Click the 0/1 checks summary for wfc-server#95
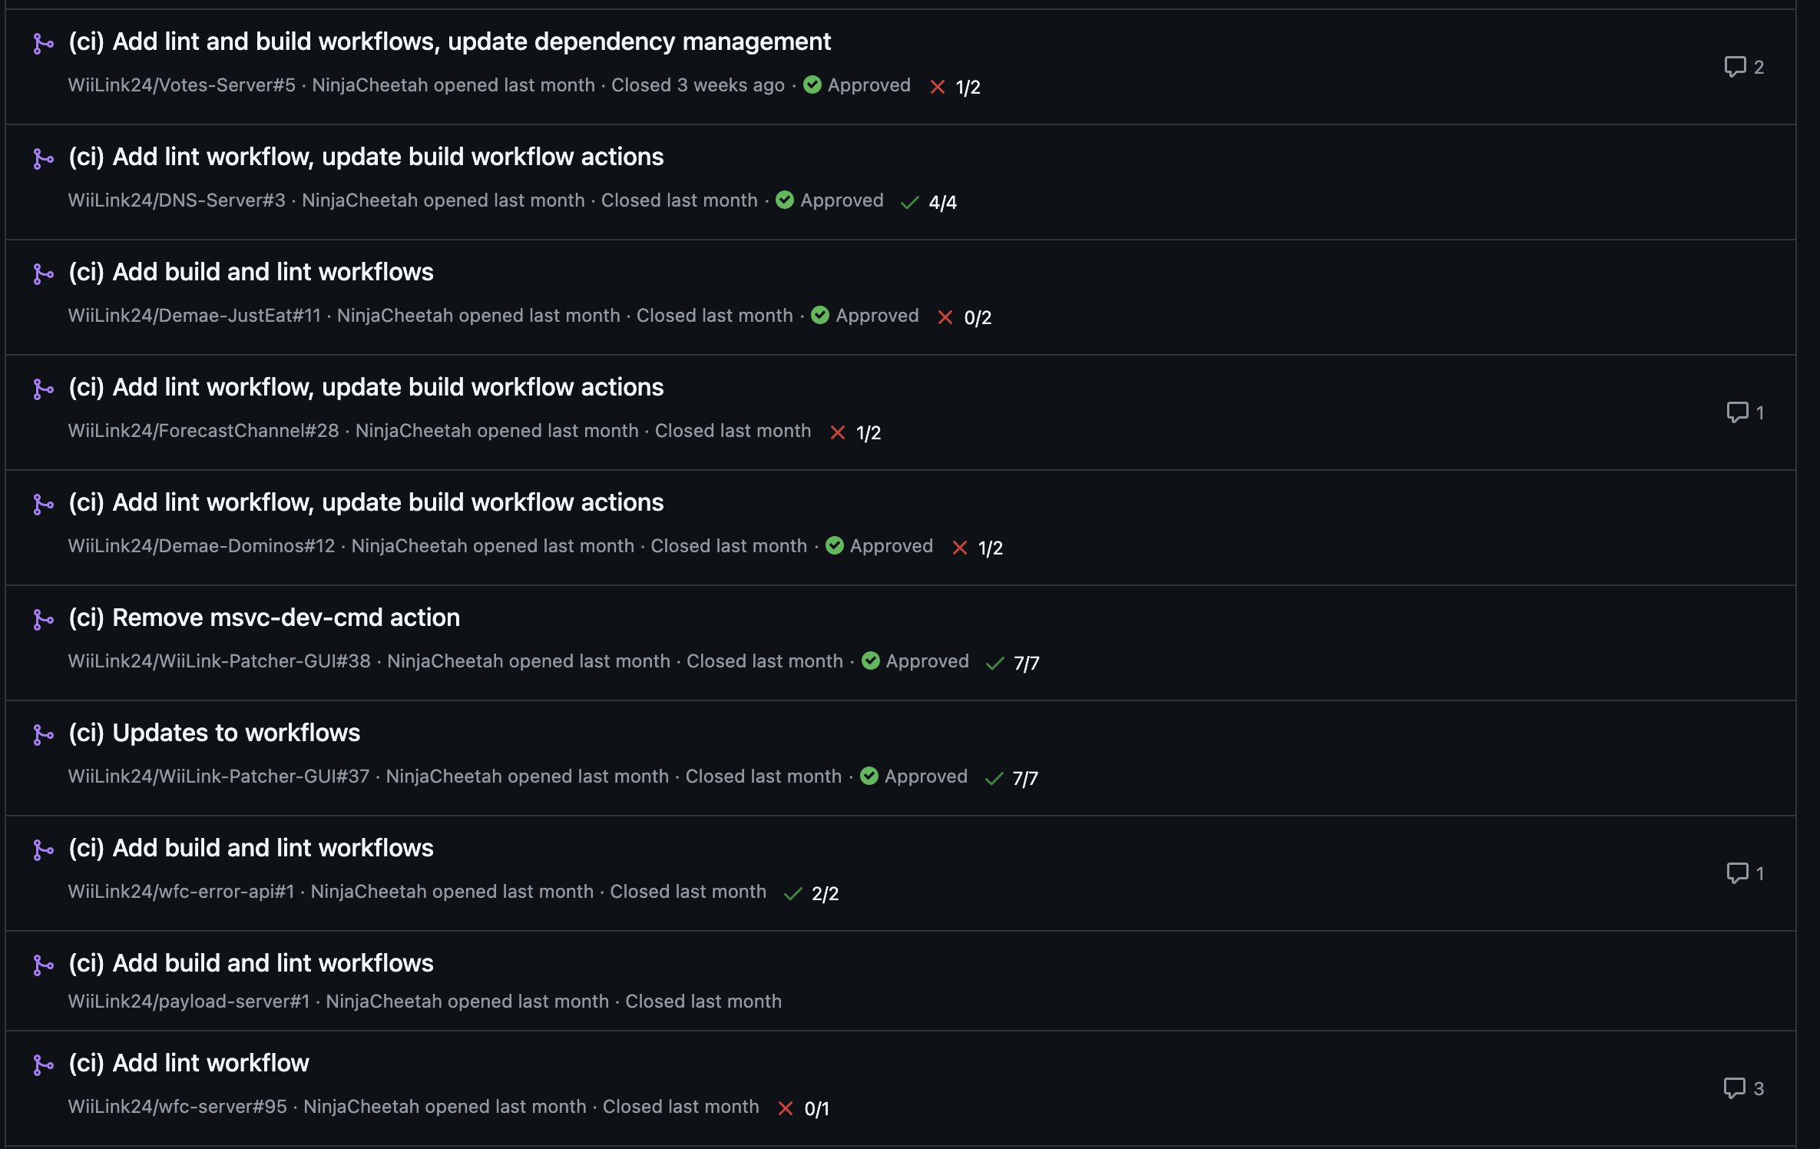 click(x=817, y=1108)
